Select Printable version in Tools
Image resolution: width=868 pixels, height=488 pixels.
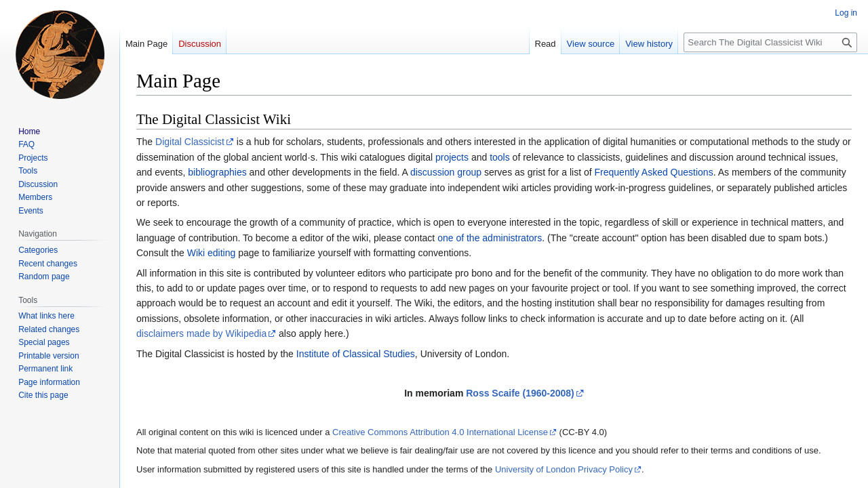click(x=48, y=356)
